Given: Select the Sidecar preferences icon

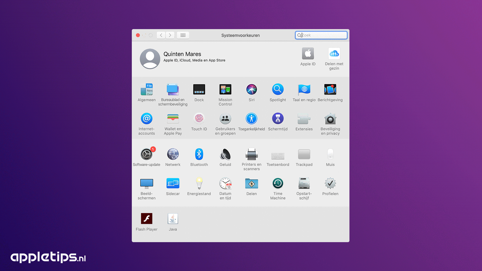Looking at the screenshot, I should coord(173,184).
